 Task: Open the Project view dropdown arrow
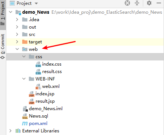pos(36,3)
